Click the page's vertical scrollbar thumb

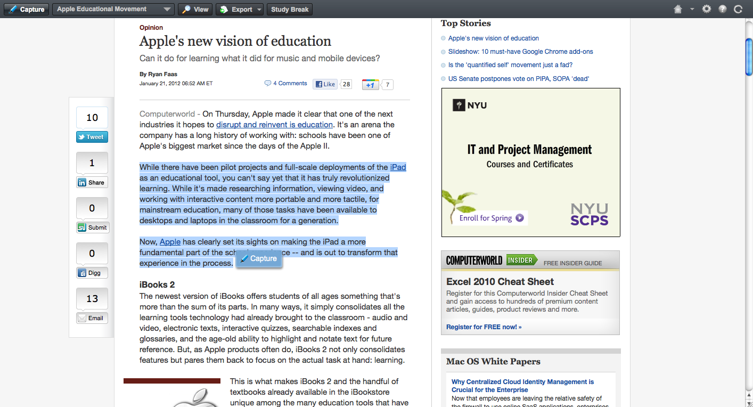[748, 57]
